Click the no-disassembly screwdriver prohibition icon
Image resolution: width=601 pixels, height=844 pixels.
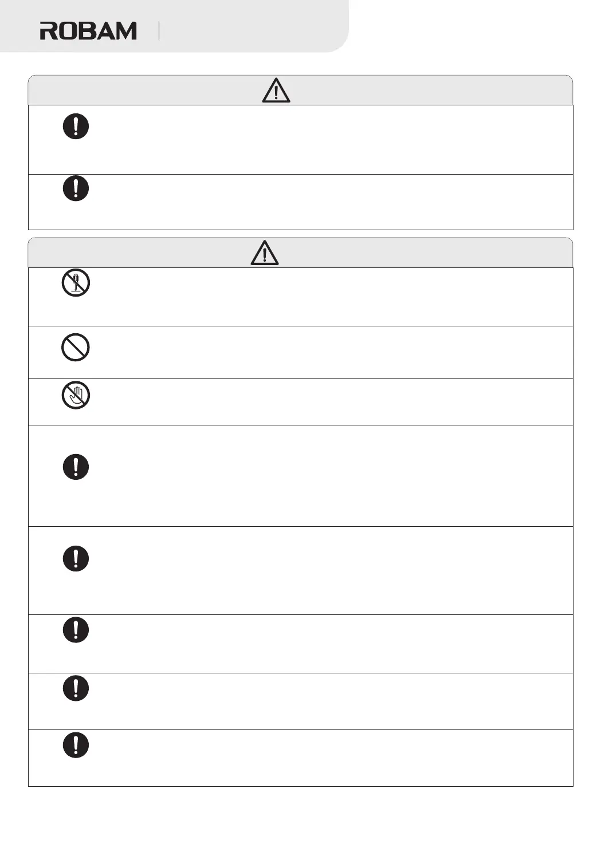click(76, 283)
